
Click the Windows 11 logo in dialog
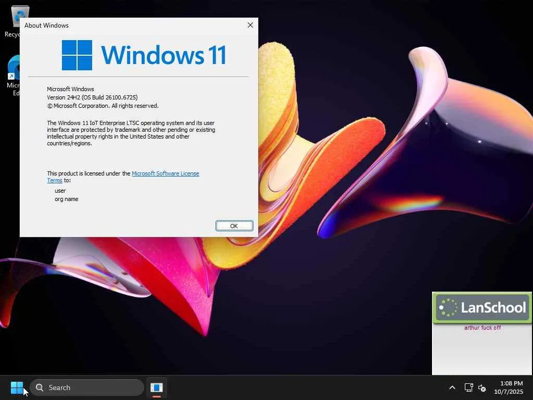(x=144, y=55)
